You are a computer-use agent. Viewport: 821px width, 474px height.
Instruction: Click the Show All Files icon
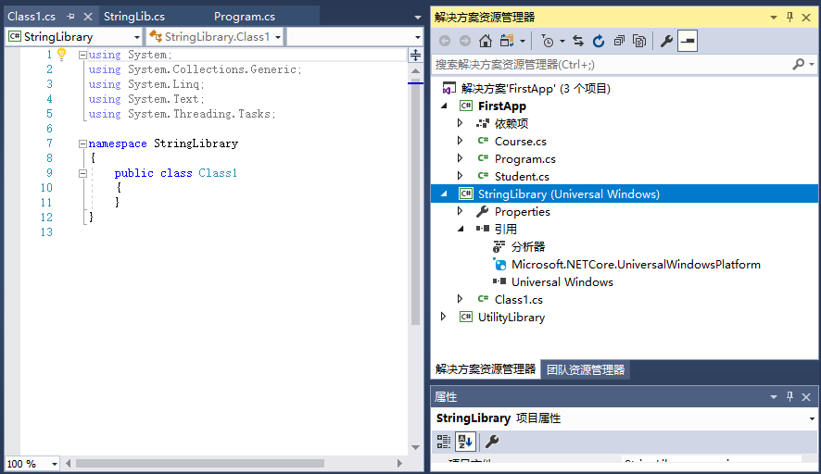pos(639,41)
